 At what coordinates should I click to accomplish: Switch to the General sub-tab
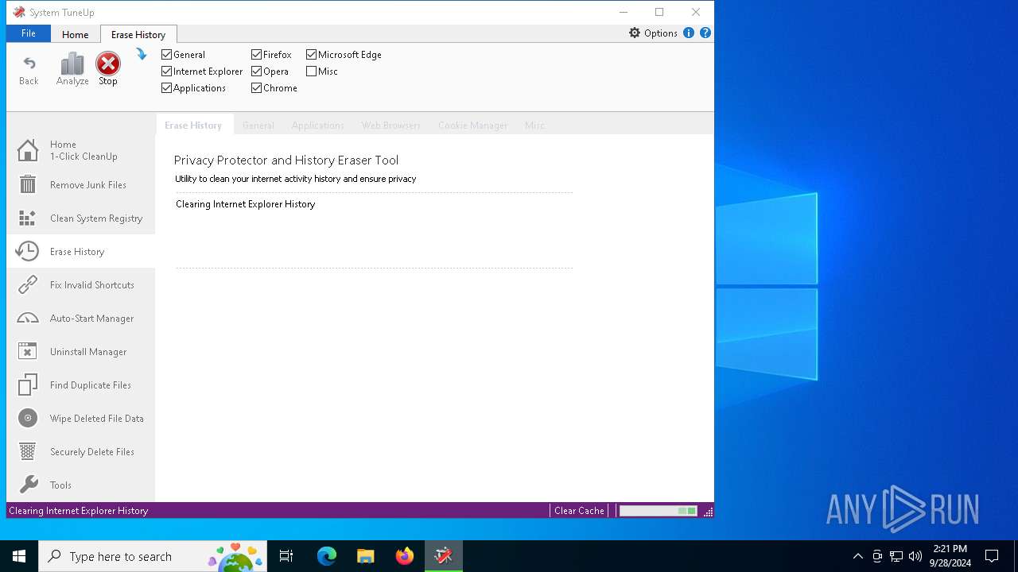(258, 125)
